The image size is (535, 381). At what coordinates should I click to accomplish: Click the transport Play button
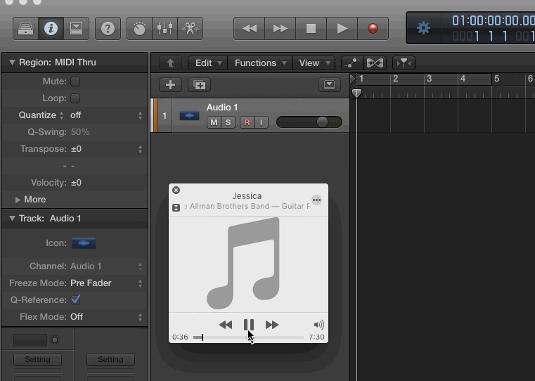coord(342,29)
